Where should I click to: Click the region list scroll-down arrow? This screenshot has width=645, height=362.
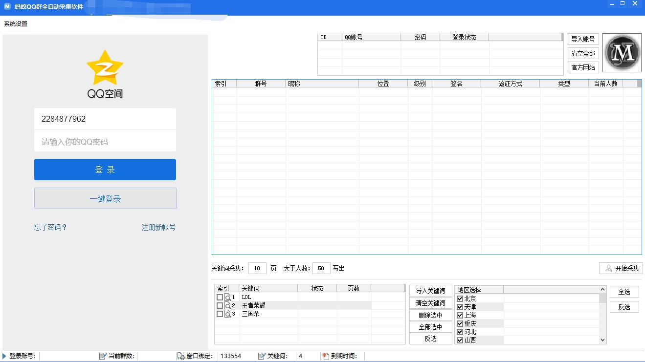pyautogui.click(x=602, y=340)
